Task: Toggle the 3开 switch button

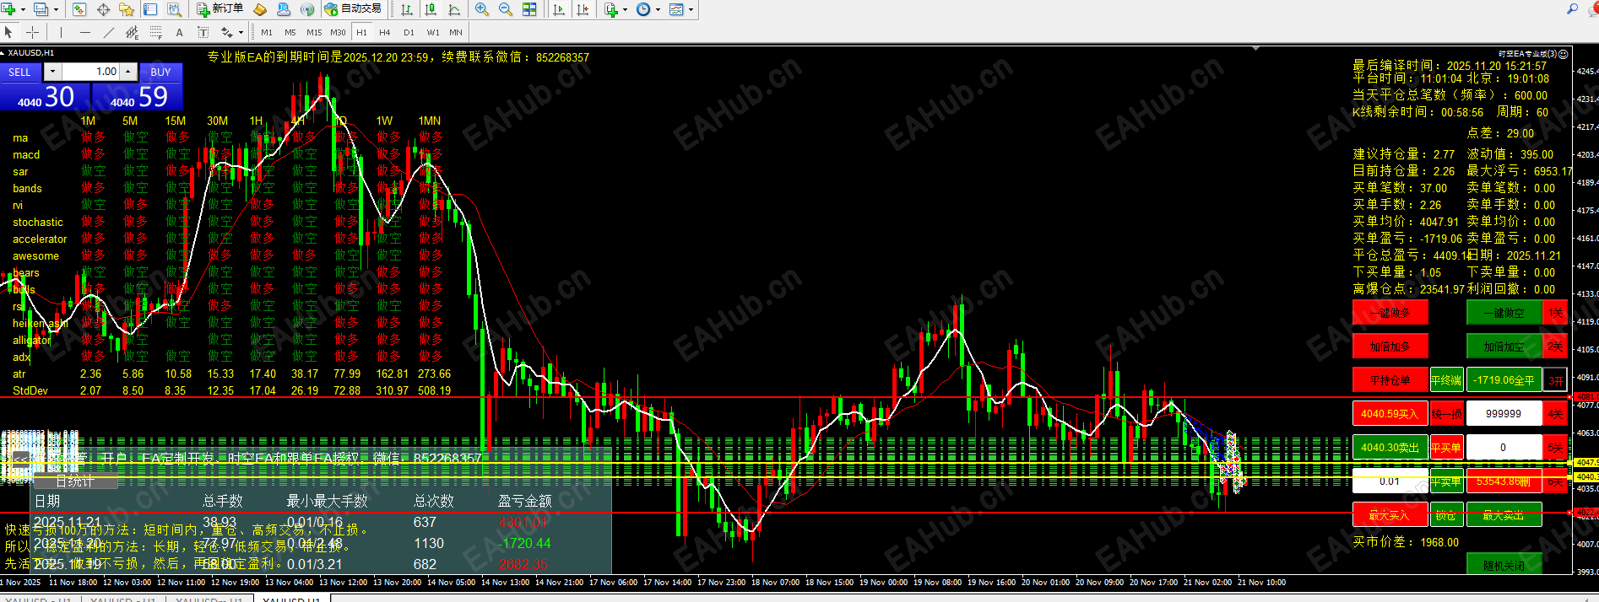Action: pos(1555,380)
